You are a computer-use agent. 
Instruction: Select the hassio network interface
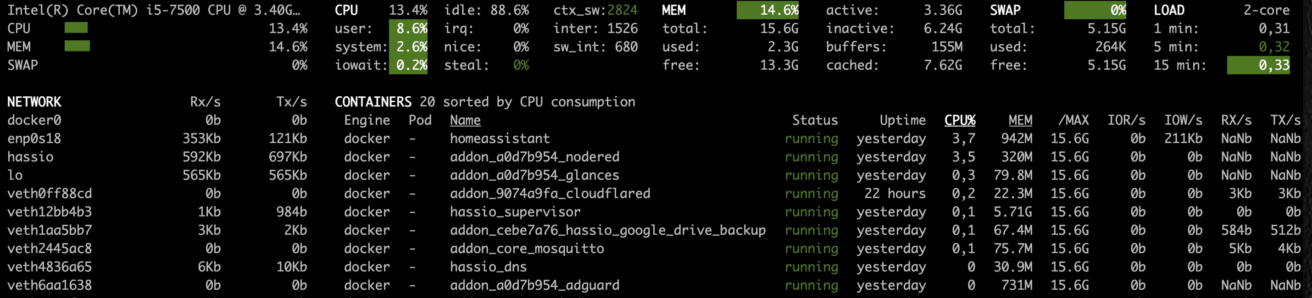[30, 157]
